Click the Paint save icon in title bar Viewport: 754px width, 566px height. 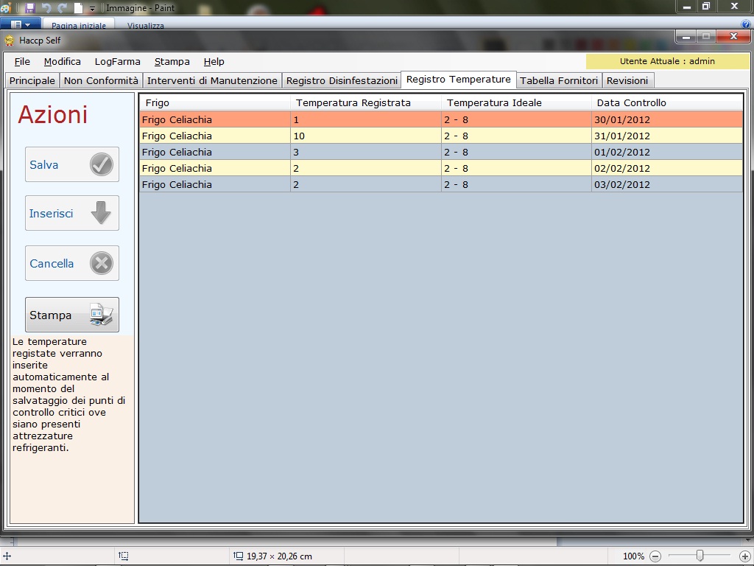pyautogui.click(x=30, y=8)
